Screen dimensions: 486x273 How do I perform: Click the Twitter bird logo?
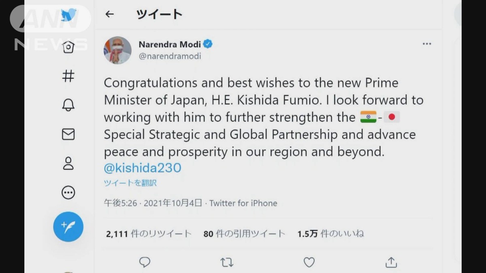tap(68, 16)
